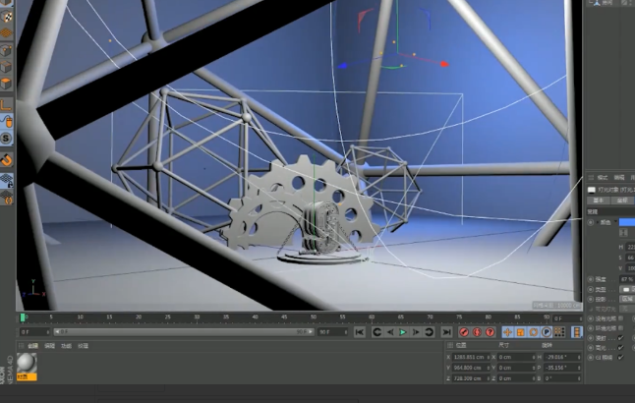The width and height of the screenshot is (635, 403).
Task: Enable the 环境光照 checkbox
Action: (621, 328)
